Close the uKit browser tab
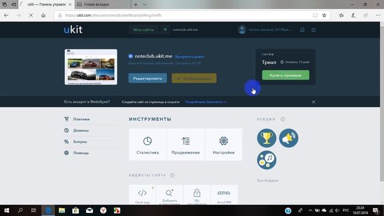 click(70, 4)
